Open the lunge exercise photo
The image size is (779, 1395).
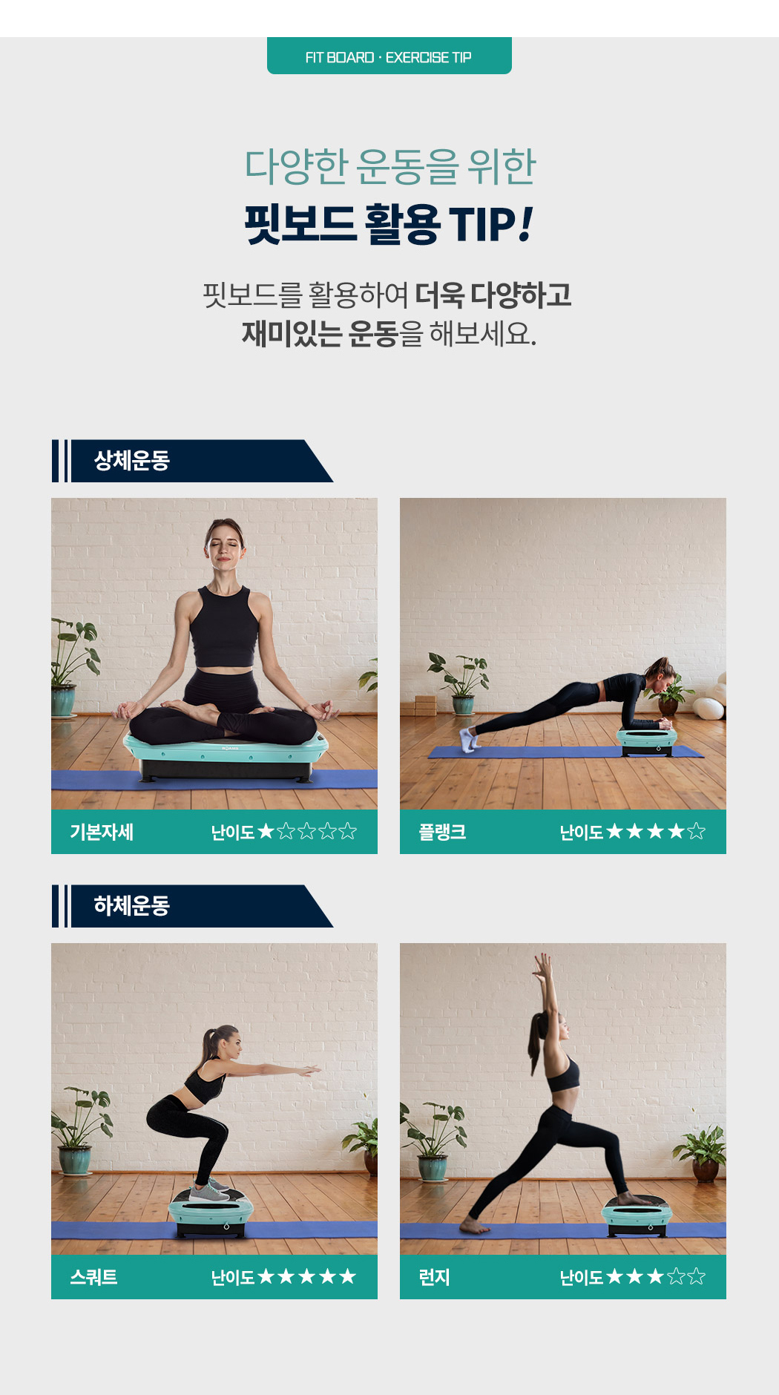[x=563, y=1099]
